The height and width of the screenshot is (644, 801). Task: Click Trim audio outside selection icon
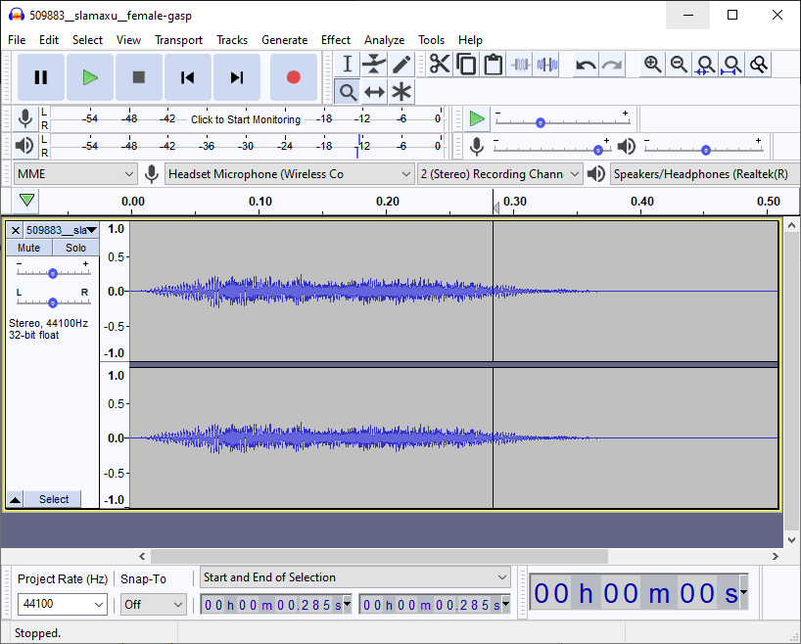click(520, 65)
